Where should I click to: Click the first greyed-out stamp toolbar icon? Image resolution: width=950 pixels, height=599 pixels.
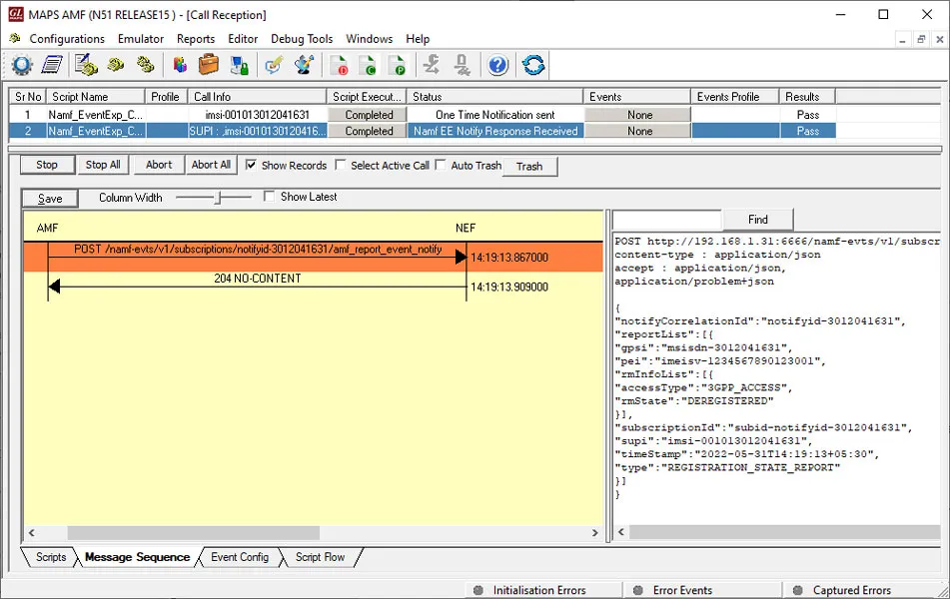(x=432, y=64)
